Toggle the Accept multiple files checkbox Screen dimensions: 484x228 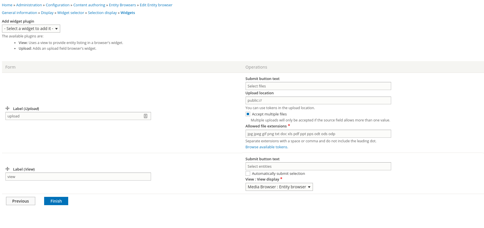[248, 114]
